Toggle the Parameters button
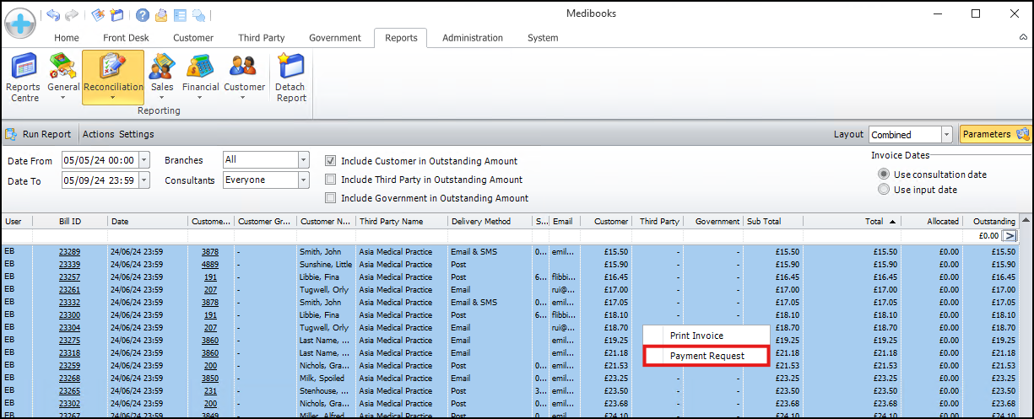 [x=995, y=134]
